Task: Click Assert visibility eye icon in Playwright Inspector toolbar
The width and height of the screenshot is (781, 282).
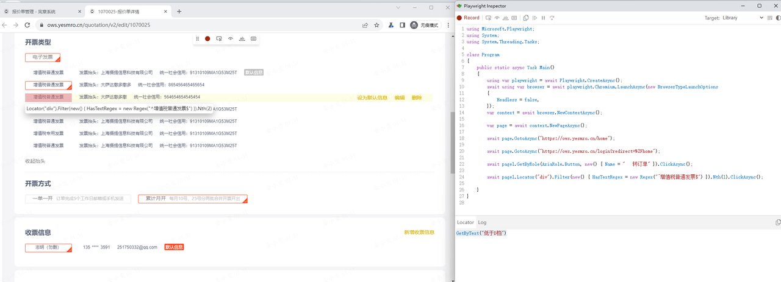Action: pos(497,18)
